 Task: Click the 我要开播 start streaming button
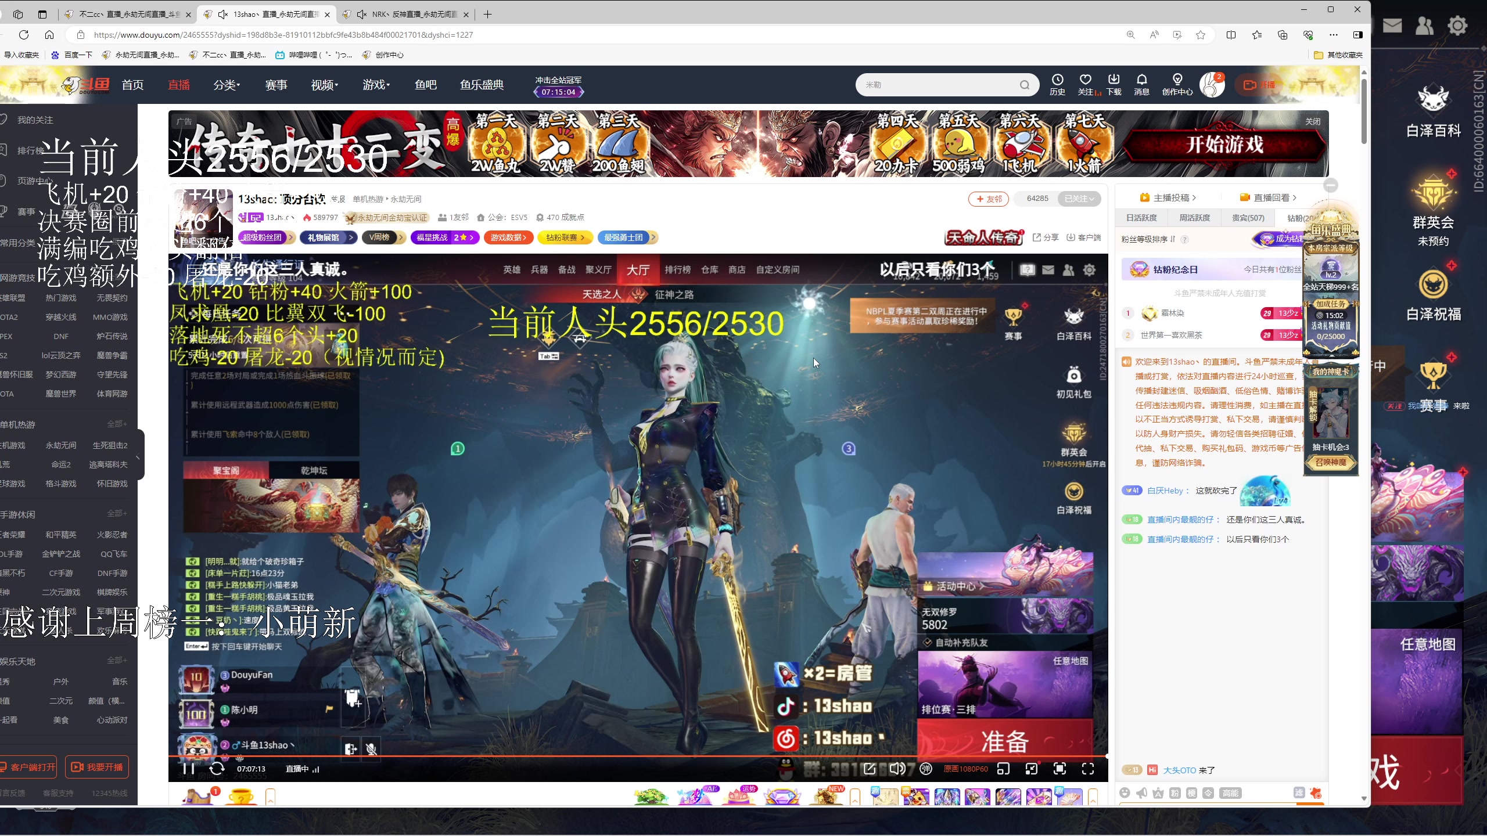click(97, 767)
